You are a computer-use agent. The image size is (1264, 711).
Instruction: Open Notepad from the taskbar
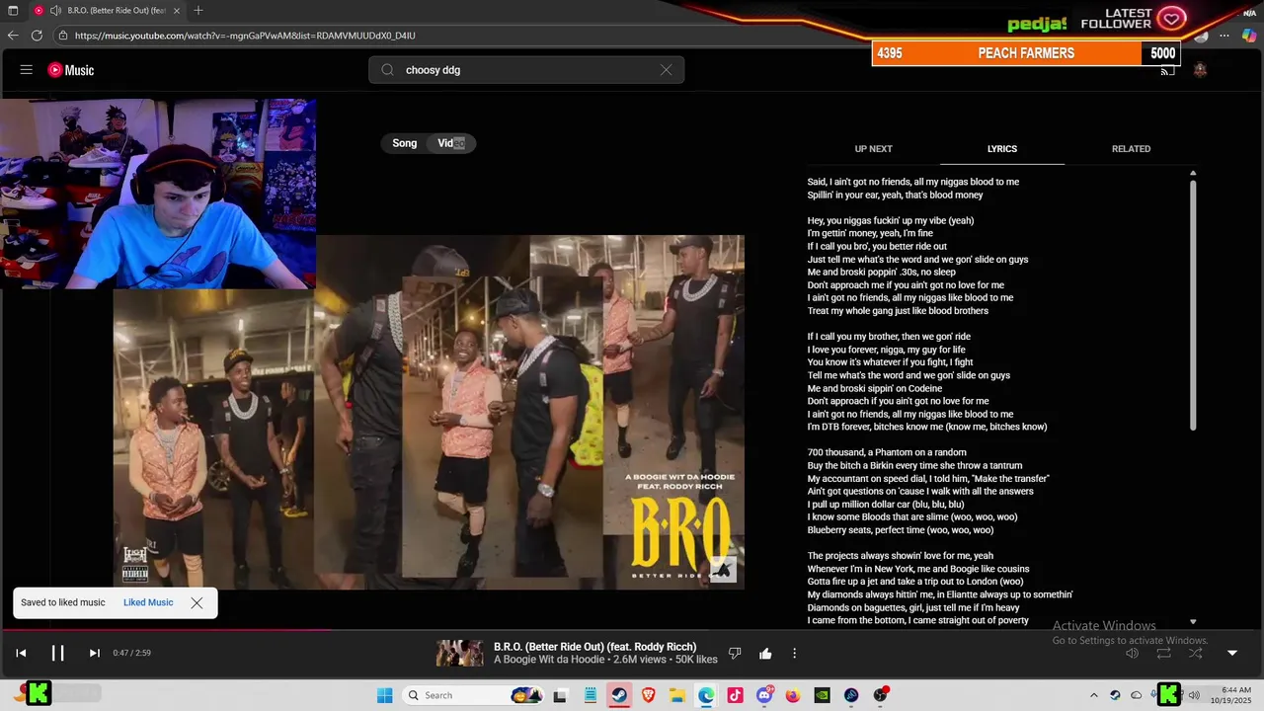tap(591, 695)
